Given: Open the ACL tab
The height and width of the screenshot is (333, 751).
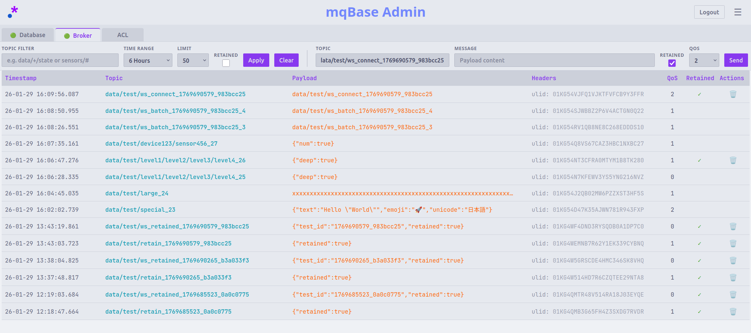Looking at the screenshot, I should (x=123, y=35).
